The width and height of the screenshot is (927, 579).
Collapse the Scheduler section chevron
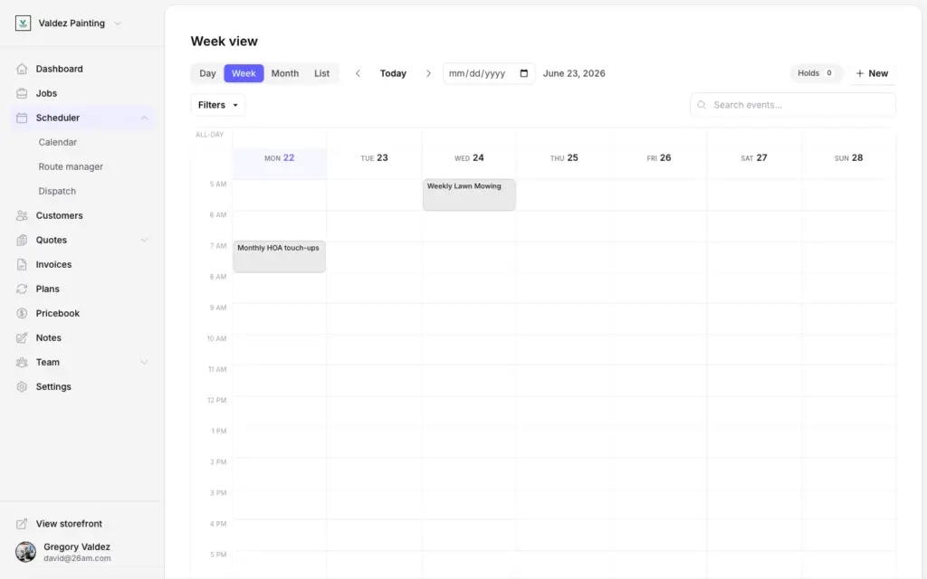coord(144,118)
